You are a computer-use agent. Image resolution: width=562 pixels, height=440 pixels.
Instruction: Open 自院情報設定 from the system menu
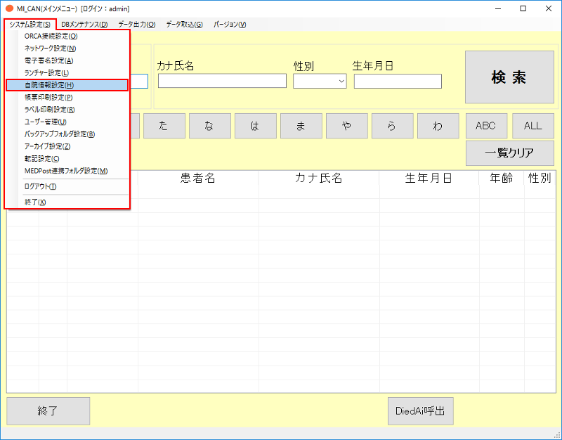pyautogui.click(x=49, y=85)
